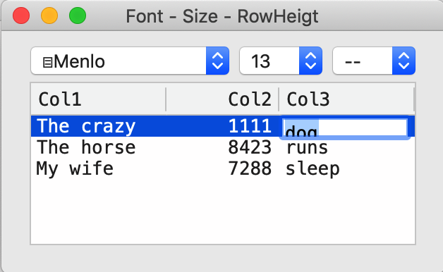Select the 'sleep' cell
Viewport: 443px width, 272px height.
point(312,169)
